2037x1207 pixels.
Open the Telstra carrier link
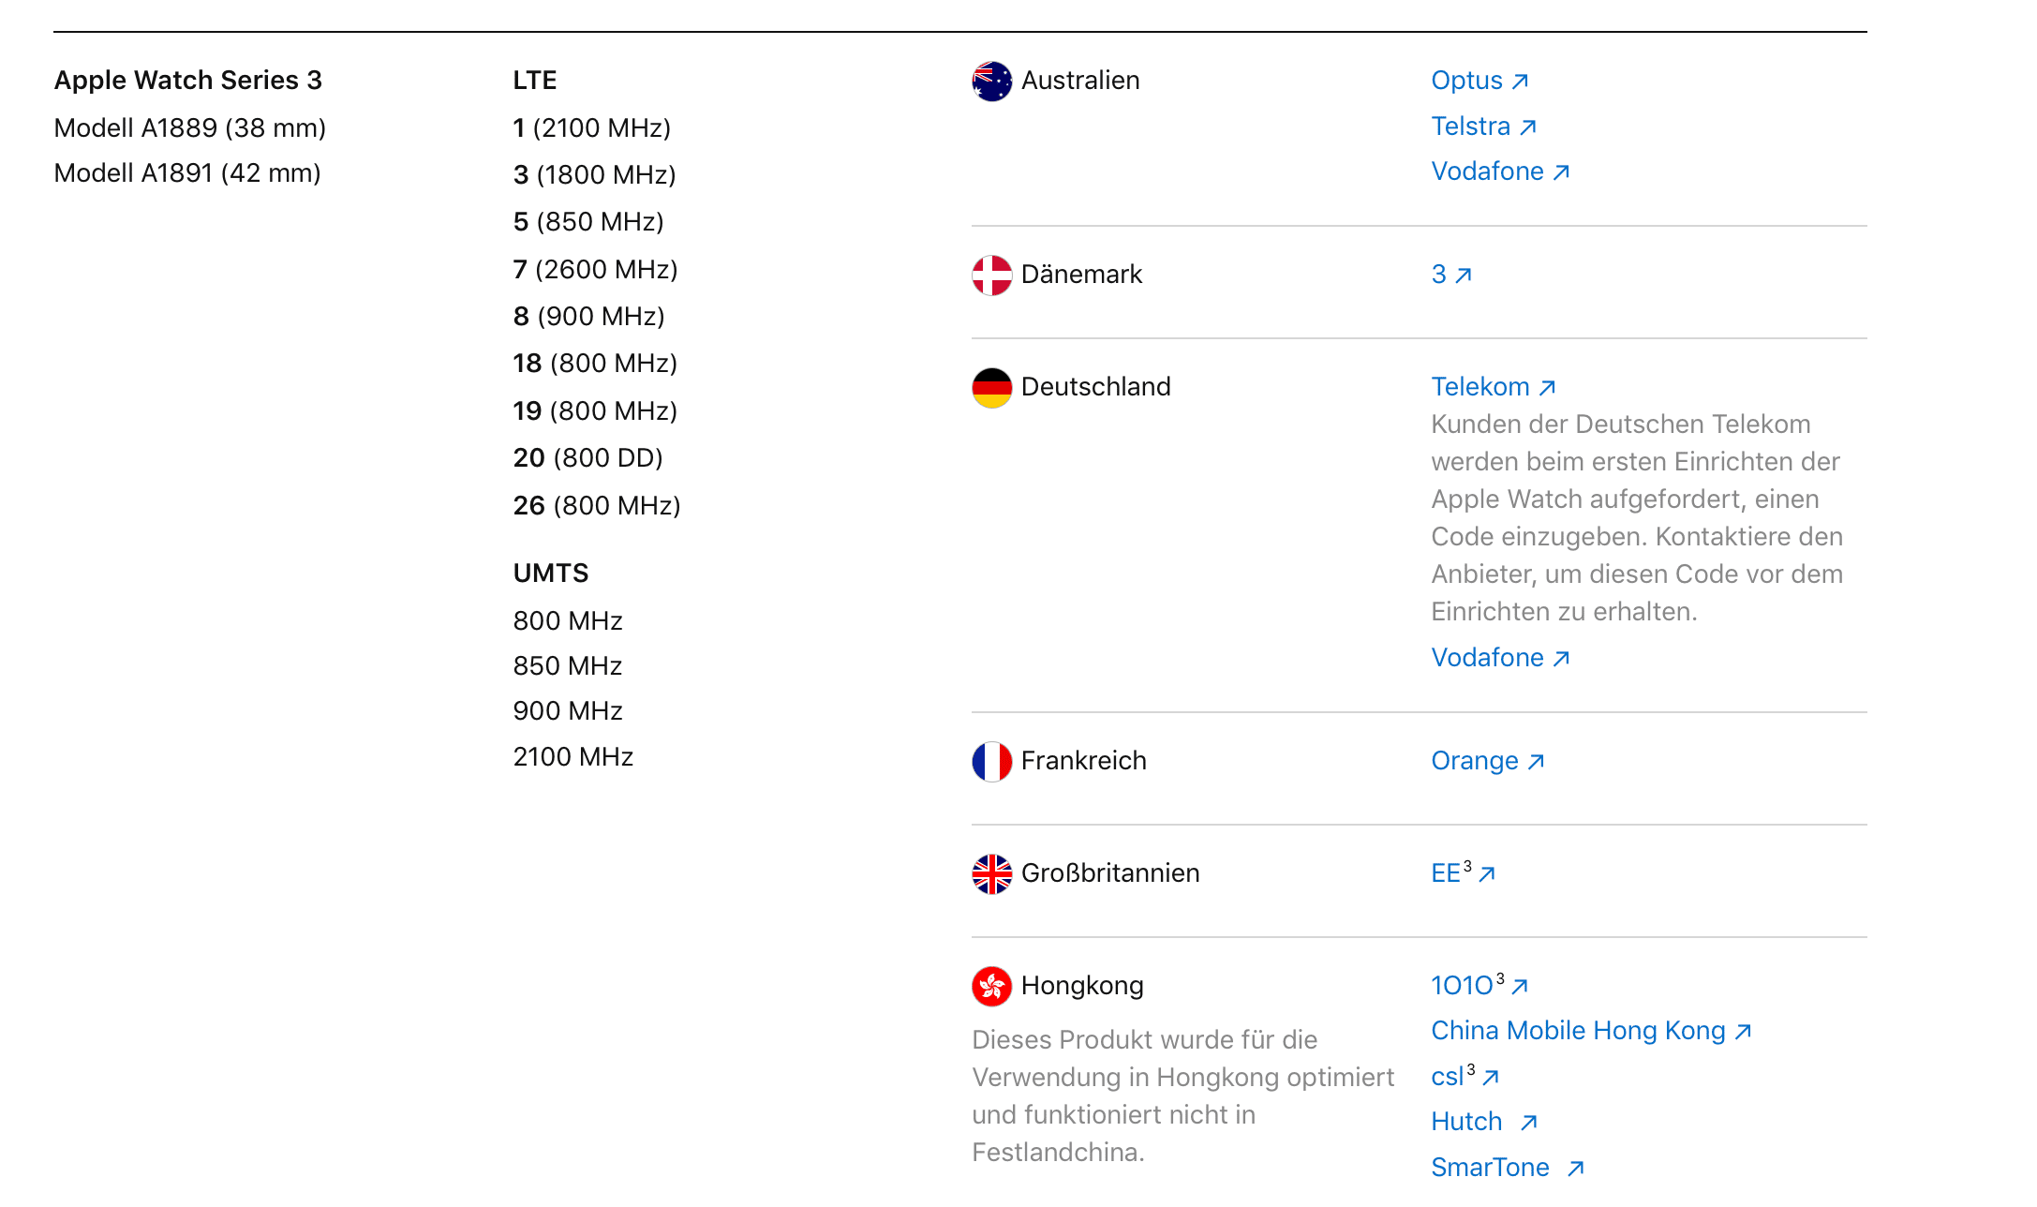click(1483, 126)
